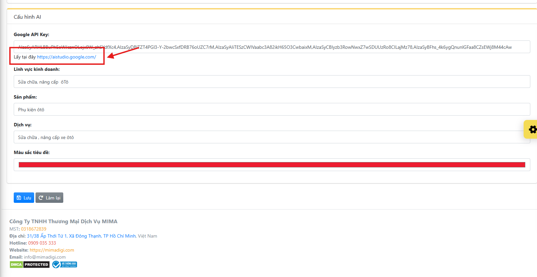Click the email info@mimadigi.com
Screen dimensions: 537x277
tap(45, 257)
